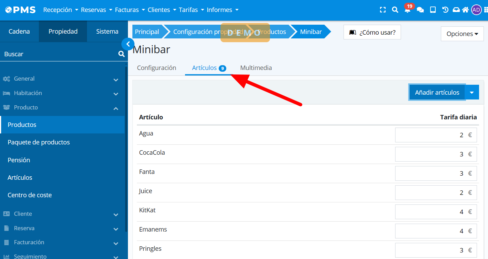Collapse the Producto section chevron
Screen dimensions: 488x259
click(x=116, y=108)
